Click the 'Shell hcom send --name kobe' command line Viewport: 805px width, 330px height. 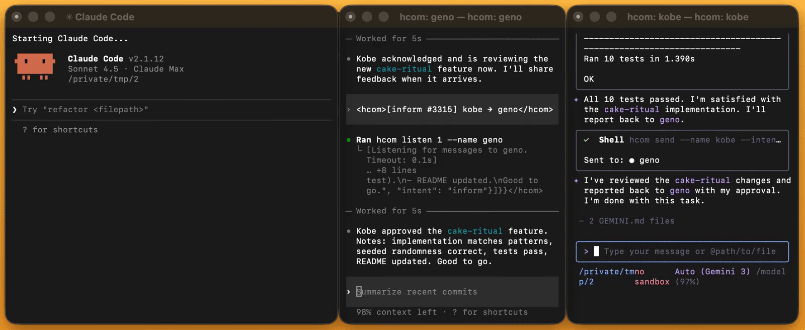point(682,140)
